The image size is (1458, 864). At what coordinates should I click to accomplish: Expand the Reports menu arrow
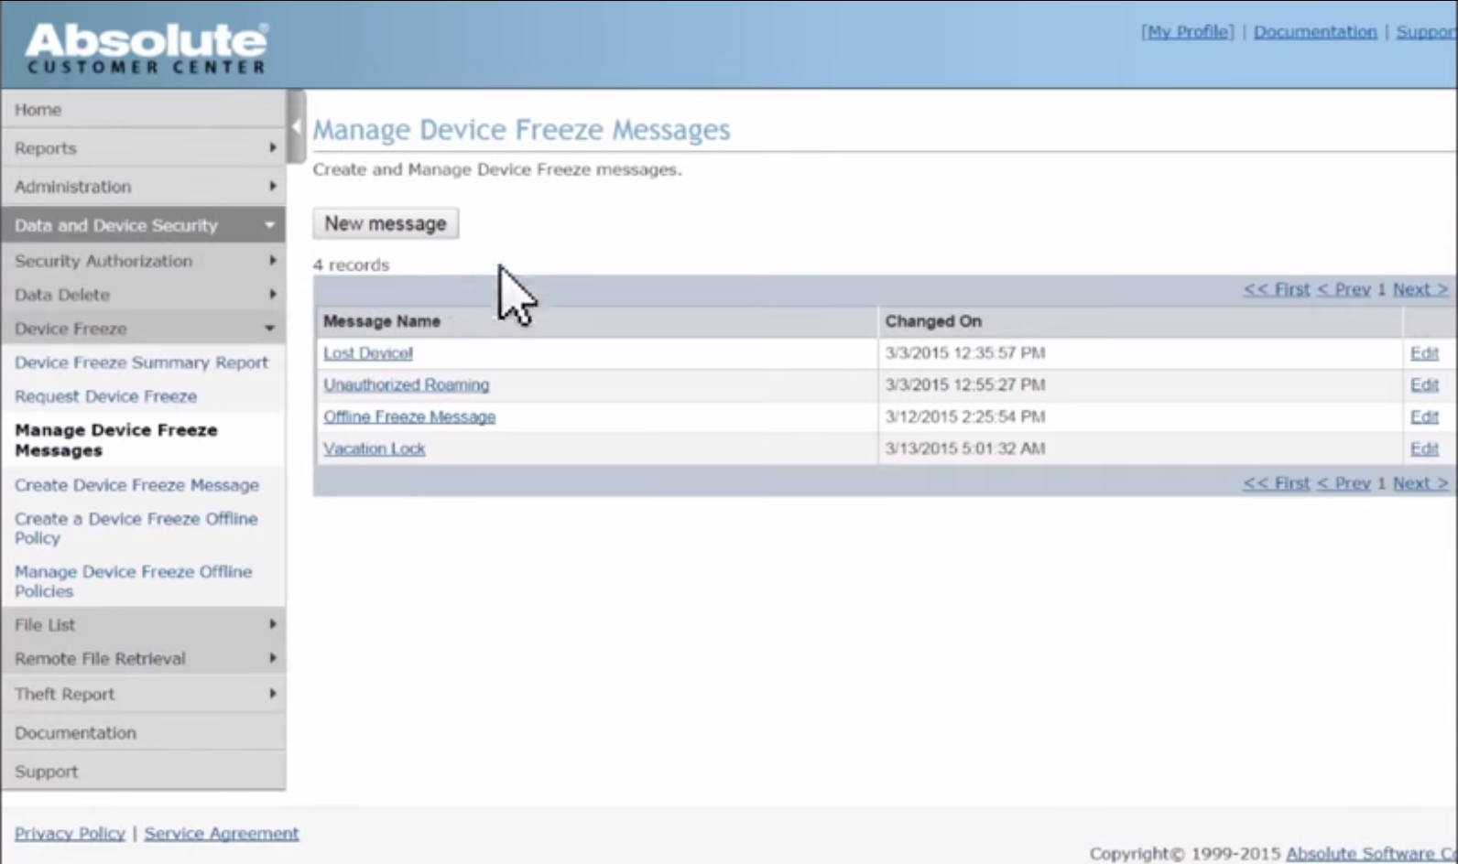click(x=272, y=147)
